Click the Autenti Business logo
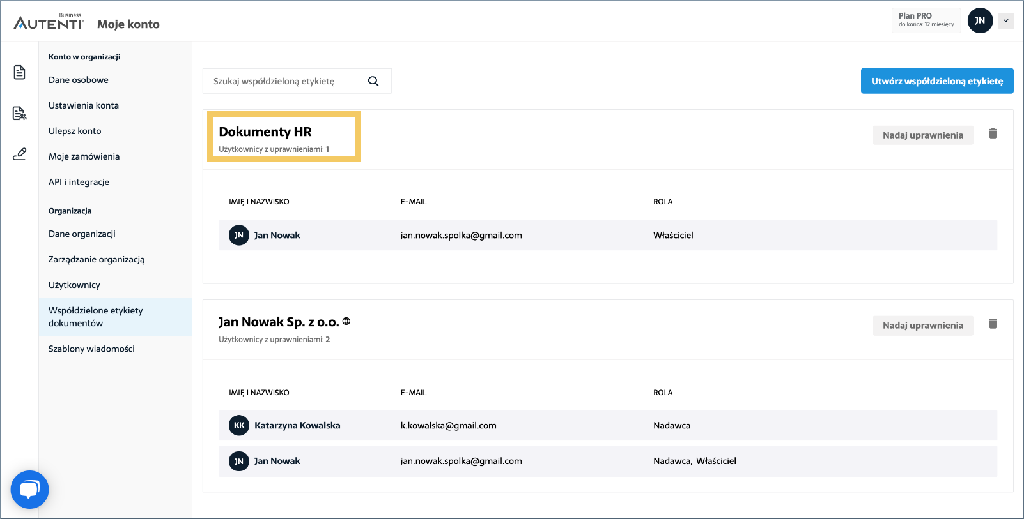1024x519 pixels. tap(49, 21)
